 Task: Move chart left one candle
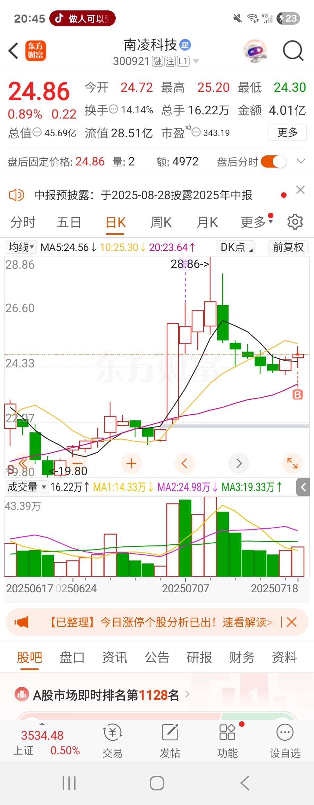click(185, 463)
